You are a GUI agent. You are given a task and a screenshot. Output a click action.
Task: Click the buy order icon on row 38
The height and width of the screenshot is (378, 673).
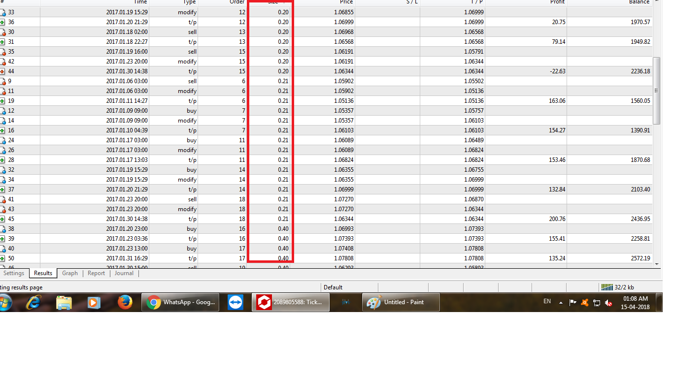click(3, 229)
